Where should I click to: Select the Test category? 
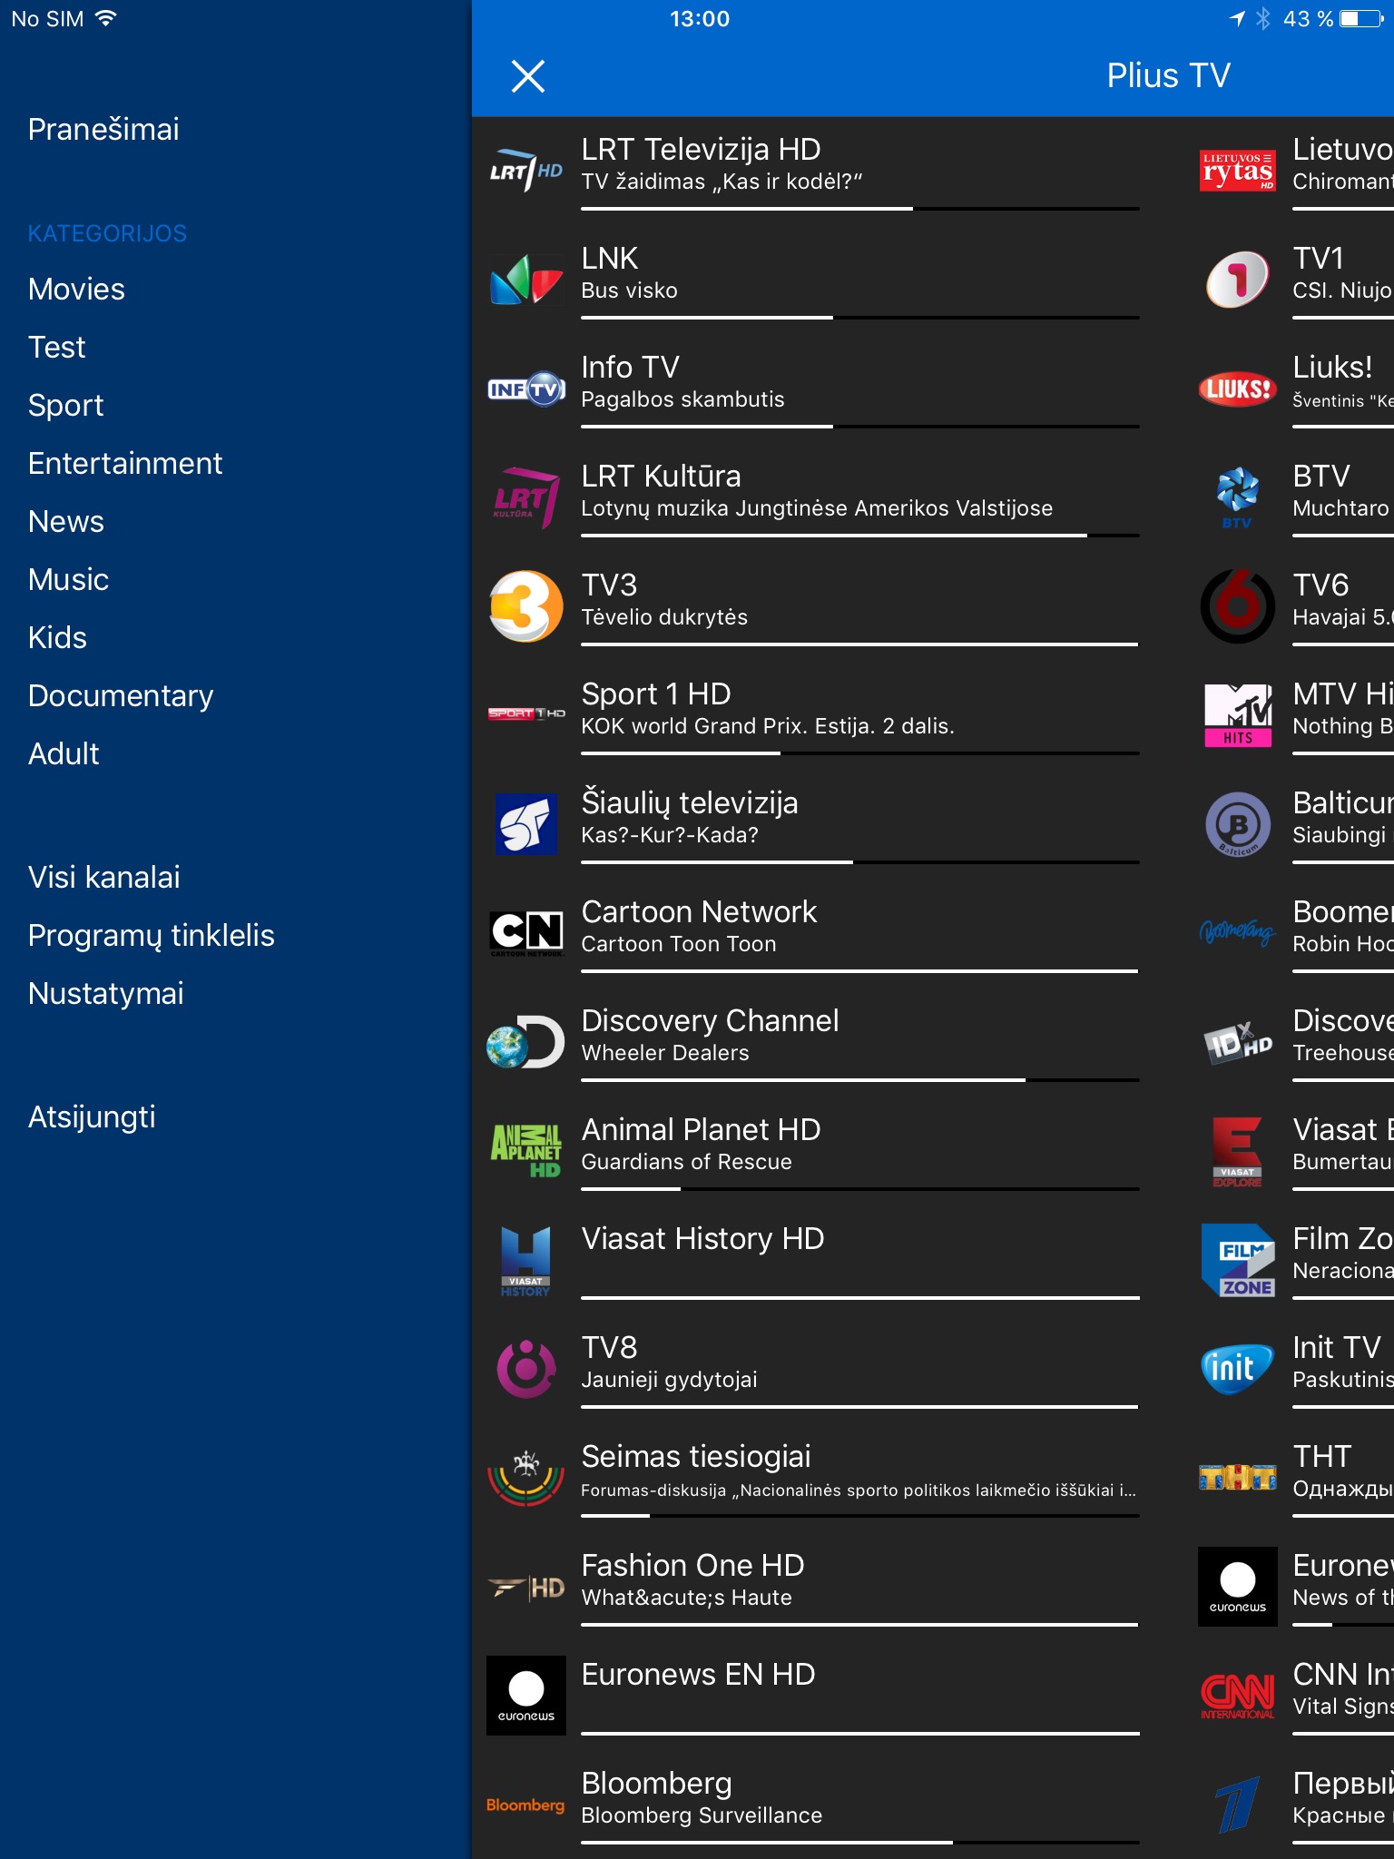pyautogui.click(x=56, y=347)
